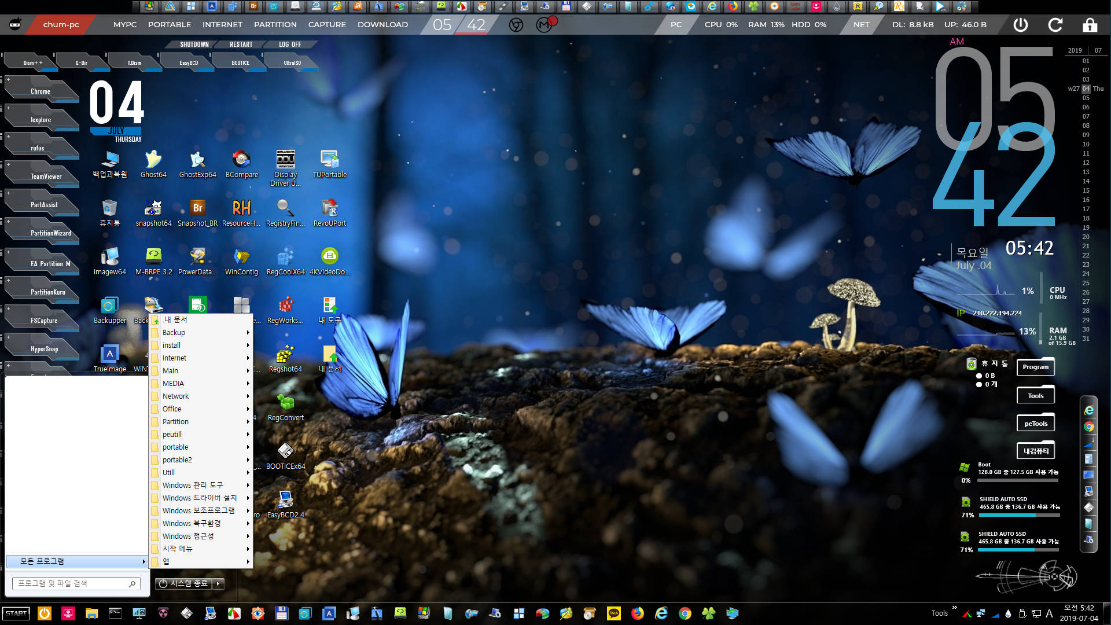Viewport: 1111px width, 625px height.
Task: Launch the M-BRPE 3.2 icon
Action: [153, 262]
